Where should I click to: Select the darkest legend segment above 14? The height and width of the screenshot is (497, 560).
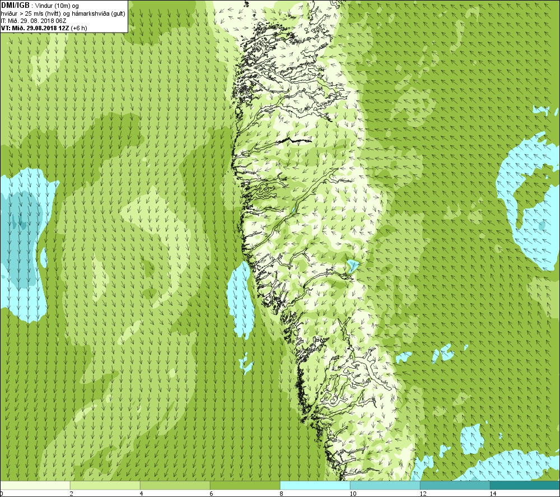[x=525, y=485]
